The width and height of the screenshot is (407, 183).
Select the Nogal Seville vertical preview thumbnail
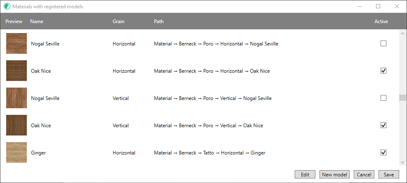pos(17,98)
